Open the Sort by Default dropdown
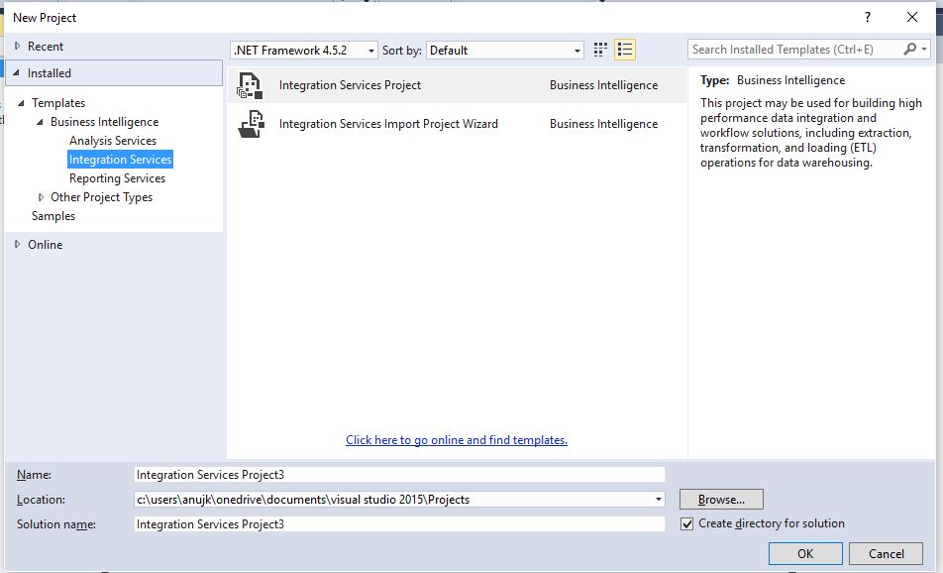Image resolution: width=943 pixels, height=573 pixels. 576,50
